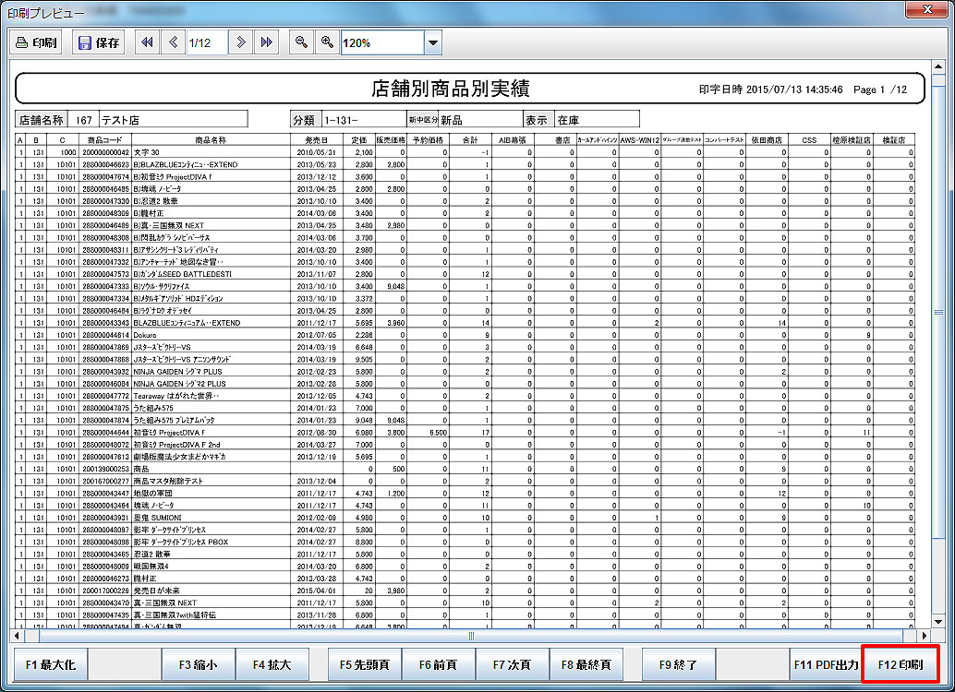Click the zoom out magnifier icon
This screenshot has height=692, width=955.
(301, 43)
